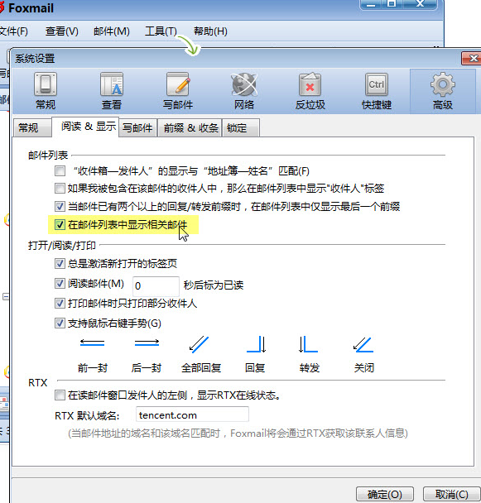The image size is (481, 503).
Task: Switch to the 写邮件 sub-tab
Action: click(137, 127)
